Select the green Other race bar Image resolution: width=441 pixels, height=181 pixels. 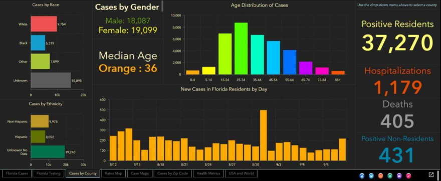coord(40,61)
